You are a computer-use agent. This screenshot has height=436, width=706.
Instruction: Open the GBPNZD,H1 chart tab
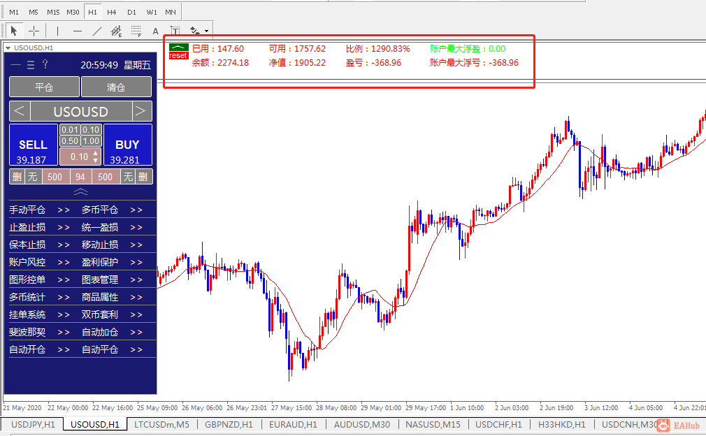tap(229, 425)
